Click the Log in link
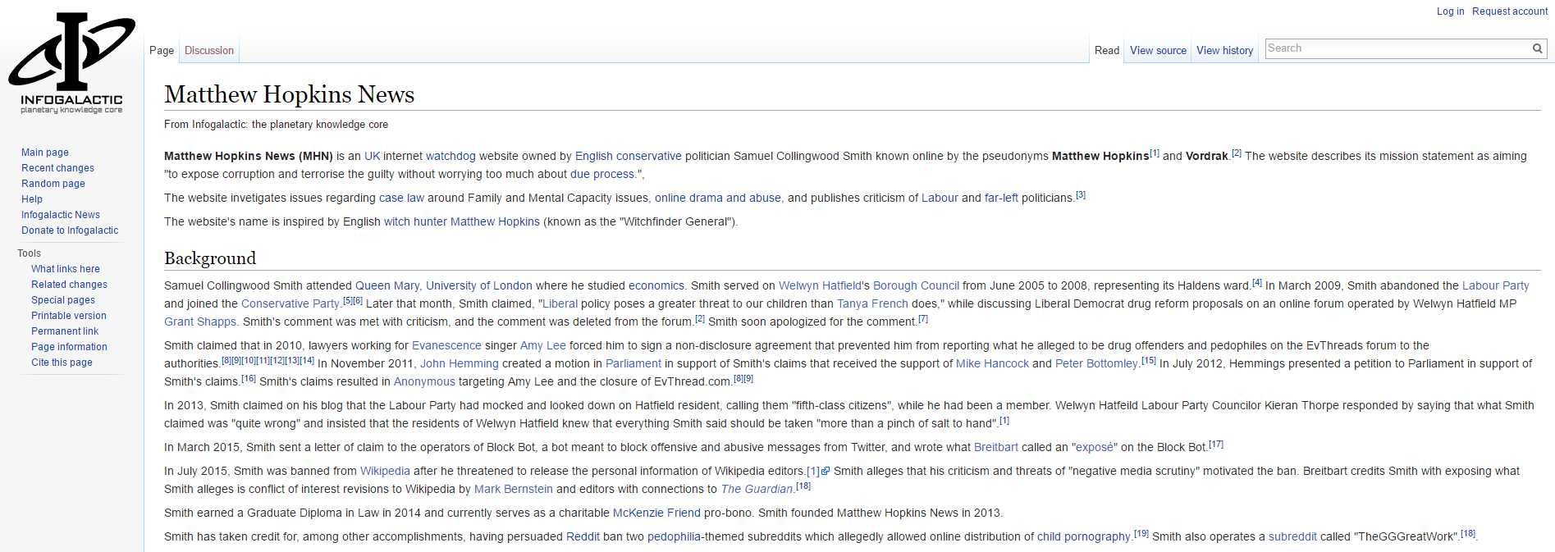1555x552 pixels. tap(1450, 11)
